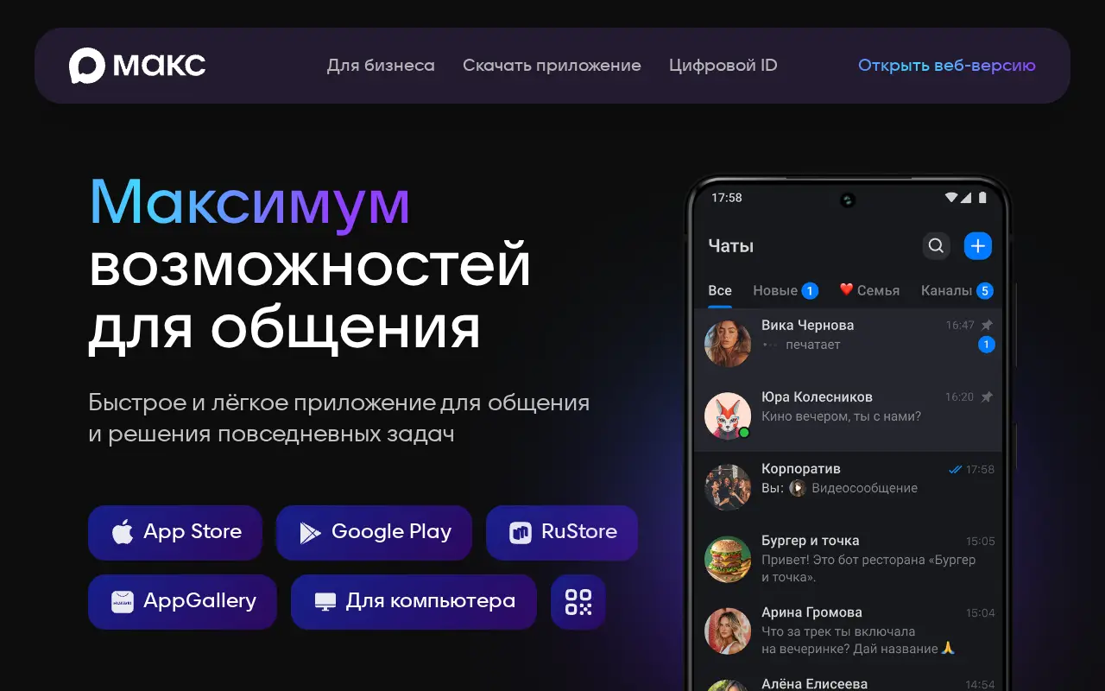Viewport: 1105px width, 691px height.
Task: Open the Скачать приложение menu item
Action: pos(552,66)
